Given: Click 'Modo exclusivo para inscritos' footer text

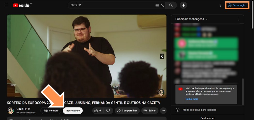Looking at the screenshot, I should [200, 110].
